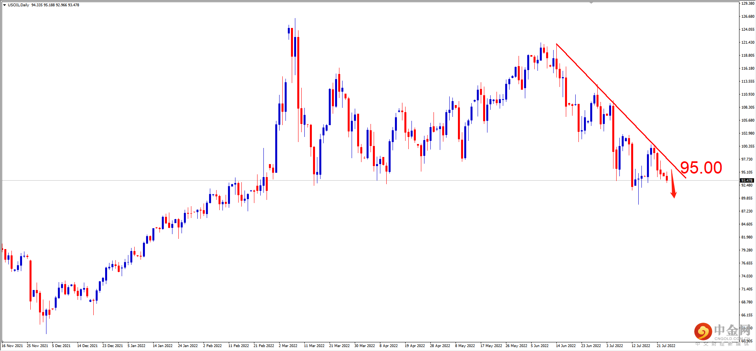Image resolution: width=756 pixels, height=351 pixels.
Task: Click the 121.430 price axis label
Action: coord(748,42)
